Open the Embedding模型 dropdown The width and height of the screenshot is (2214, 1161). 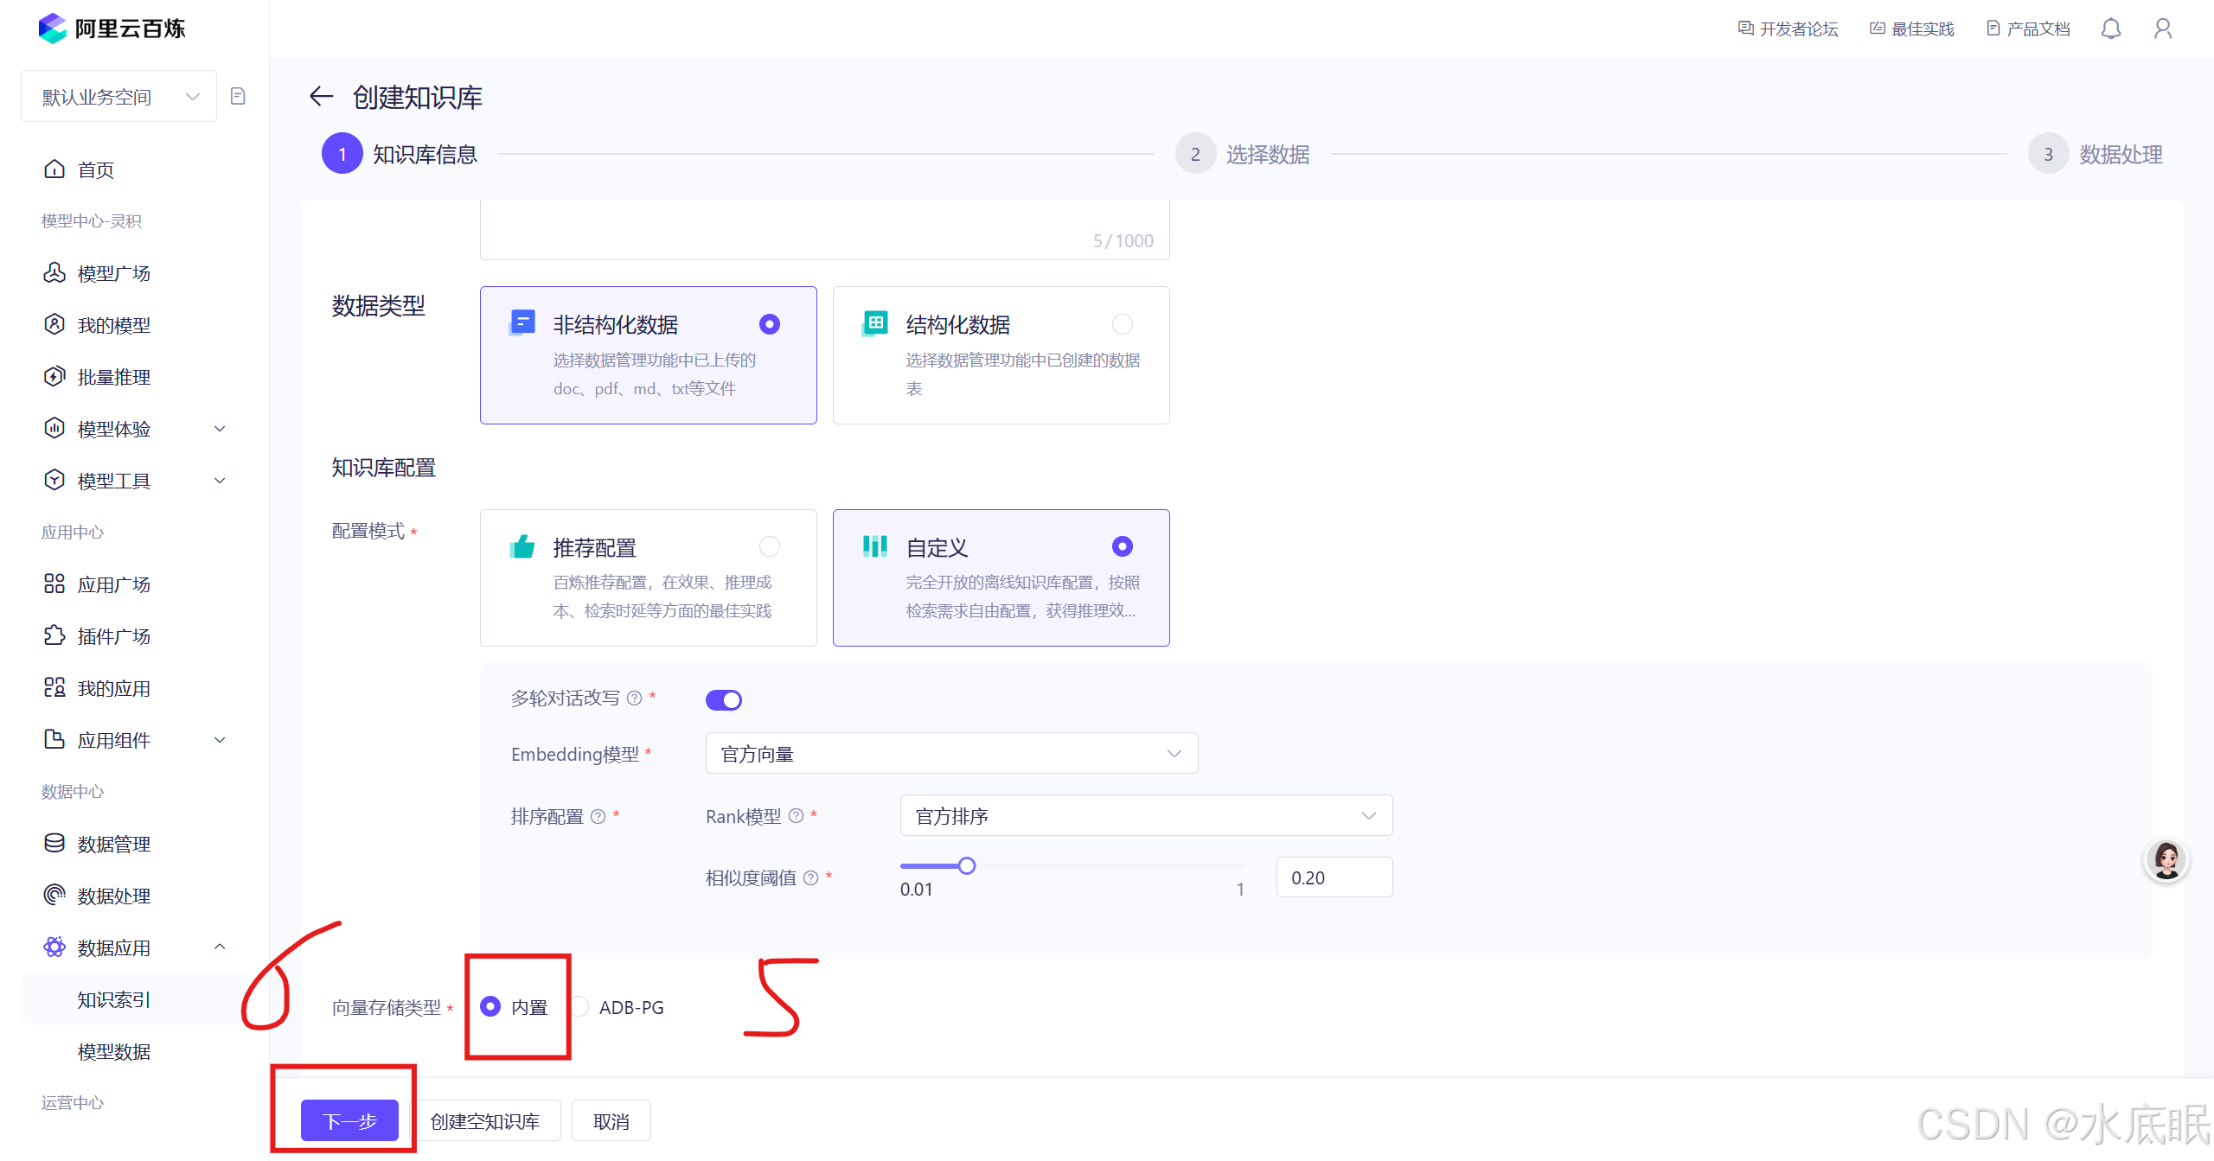[x=951, y=754]
